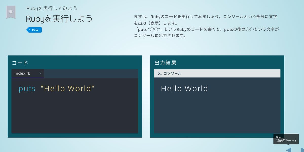Click the star bookmark ribbon icon
This screenshot has width=304, height=152.
point(11,12)
